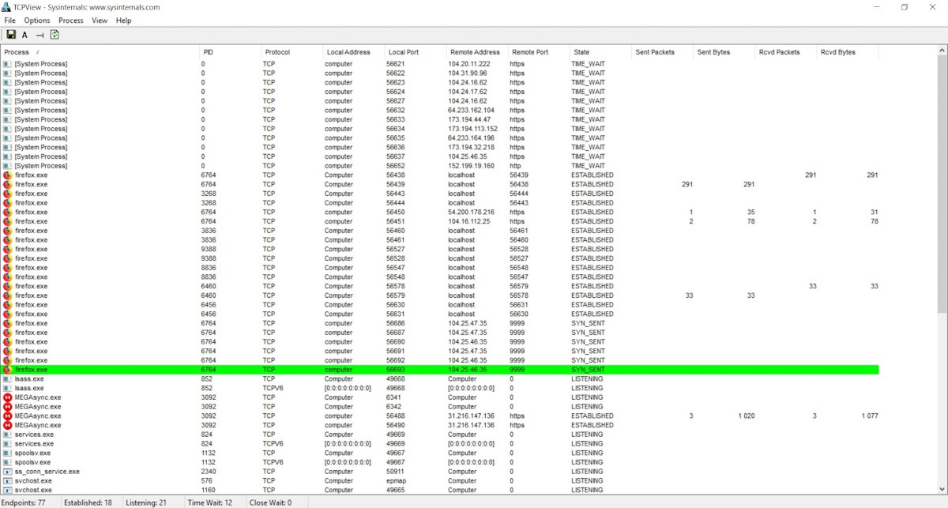The height and width of the screenshot is (508, 948).
Task: Open the Help menu
Action: (x=123, y=21)
